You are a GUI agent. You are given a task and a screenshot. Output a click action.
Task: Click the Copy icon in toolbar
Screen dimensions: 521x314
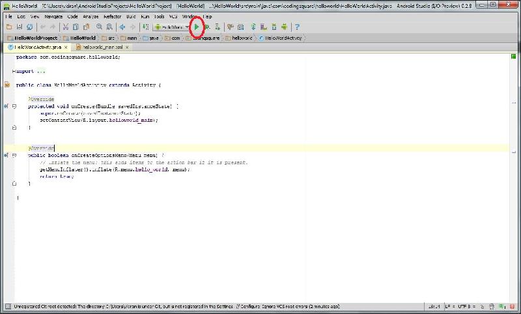[x=76, y=27]
